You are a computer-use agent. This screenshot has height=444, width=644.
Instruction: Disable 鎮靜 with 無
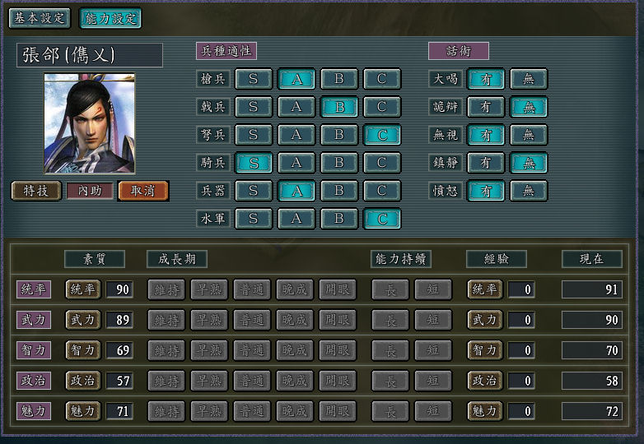[529, 163]
